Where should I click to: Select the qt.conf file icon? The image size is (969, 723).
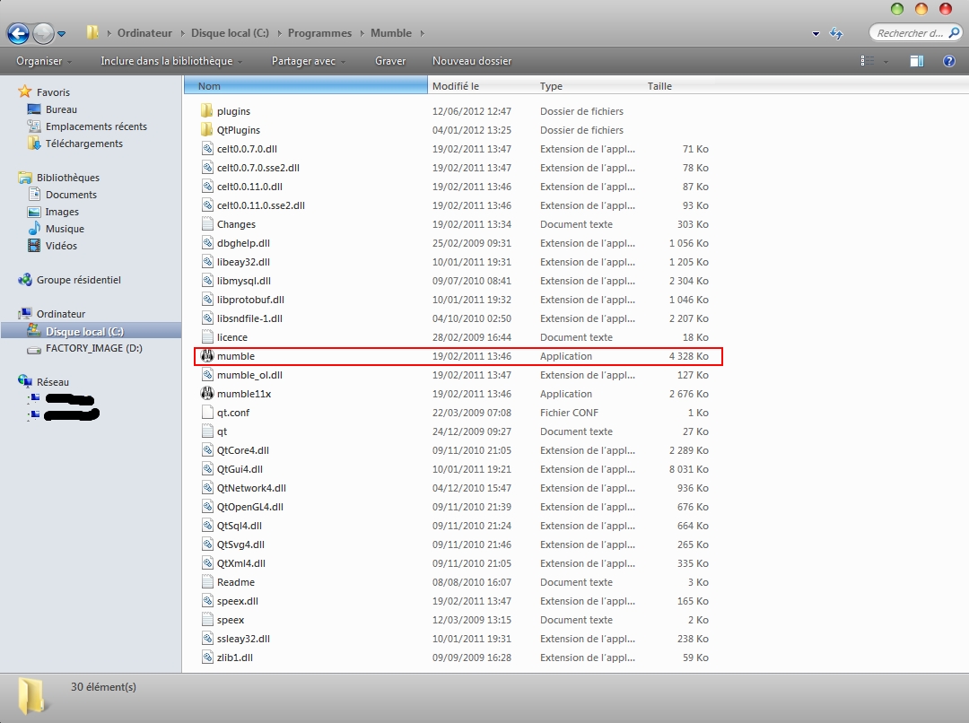[207, 413]
